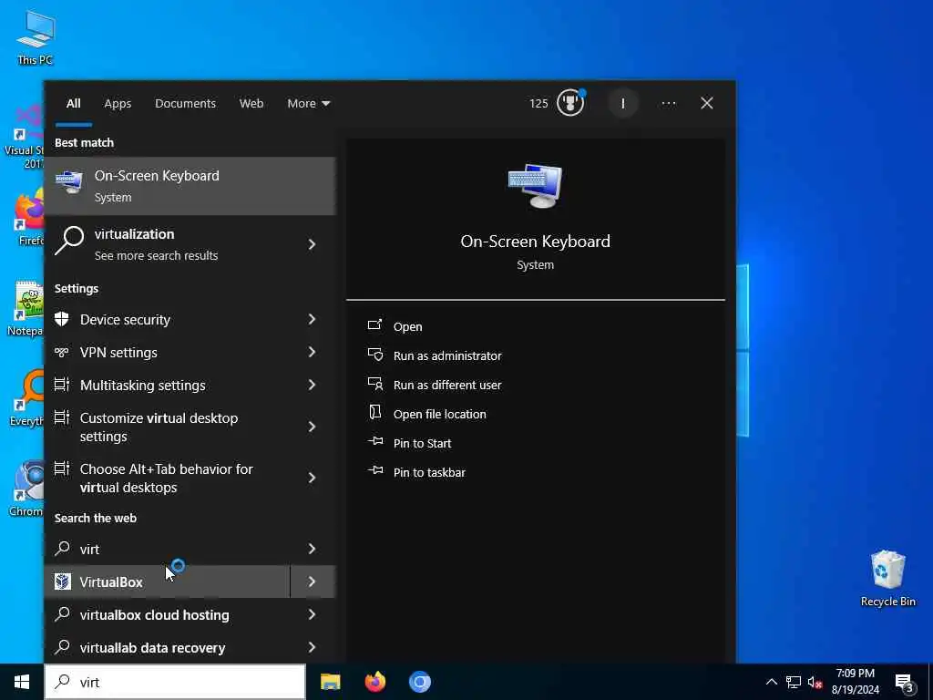The width and height of the screenshot is (933, 700).
Task: Open the Chromium taskbar icon
Action: click(x=419, y=682)
